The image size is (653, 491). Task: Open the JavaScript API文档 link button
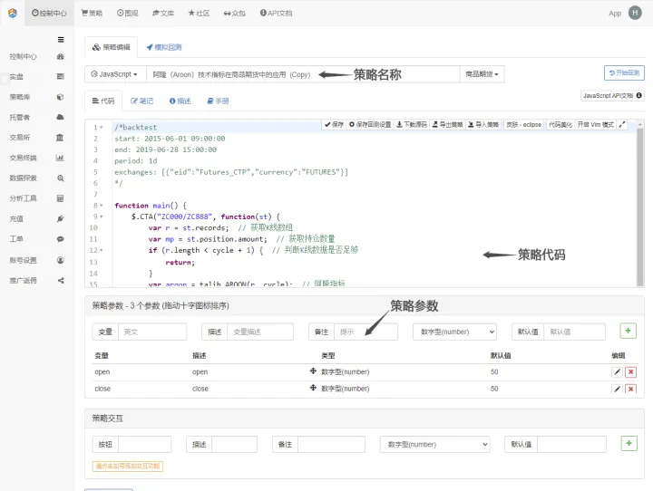(612, 96)
